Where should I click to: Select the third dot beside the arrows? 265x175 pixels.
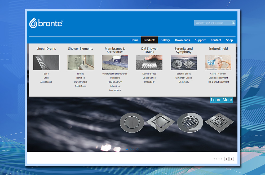tap(219, 159)
